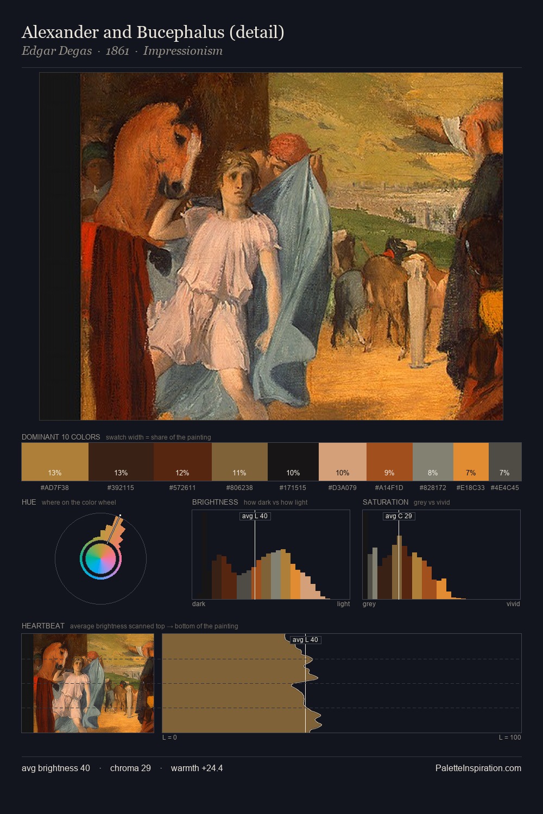The width and height of the screenshot is (543, 814).
Task: Choose the #D3A079 peach swatch
Action: pyautogui.click(x=343, y=462)
